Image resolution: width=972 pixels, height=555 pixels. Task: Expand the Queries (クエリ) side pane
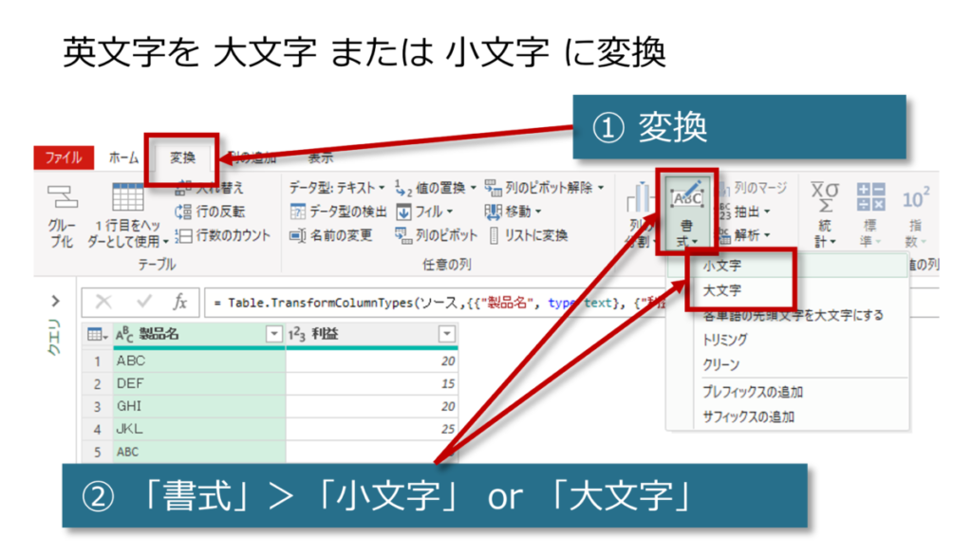coord(55,301)
